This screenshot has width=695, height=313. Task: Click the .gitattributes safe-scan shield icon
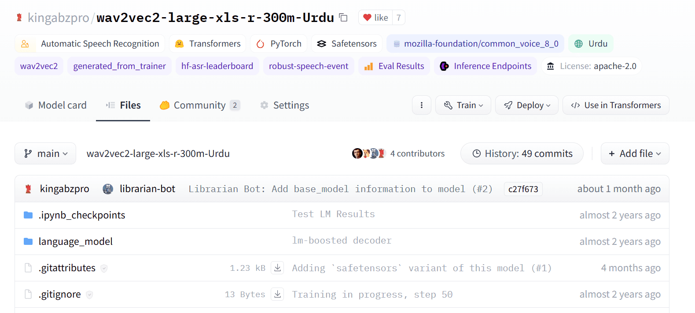click(x=104, y=268)
